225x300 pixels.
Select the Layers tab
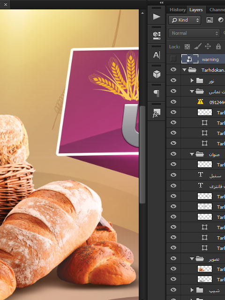(196, 9)
